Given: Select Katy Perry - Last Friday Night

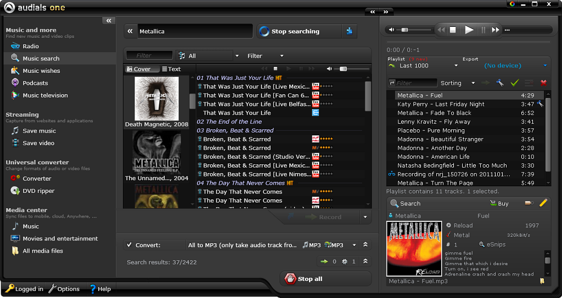Looking at the screenshot, I should pyautogui.click(x=466, y=104).
